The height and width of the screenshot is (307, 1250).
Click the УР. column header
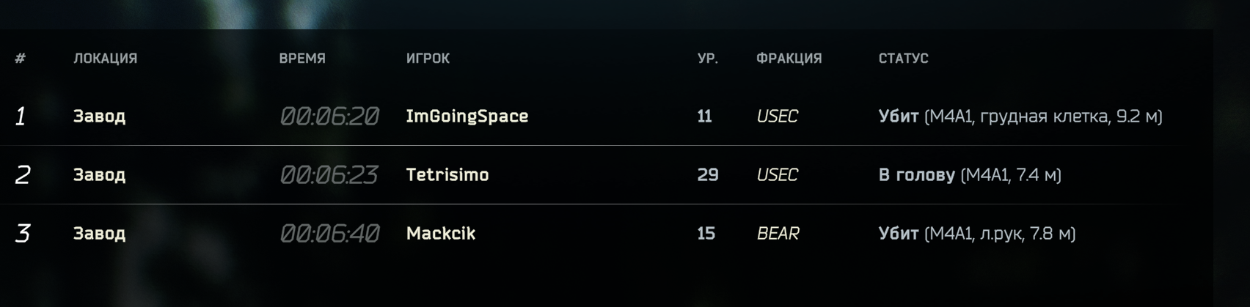pyautogui.click(x=707, y=59)
